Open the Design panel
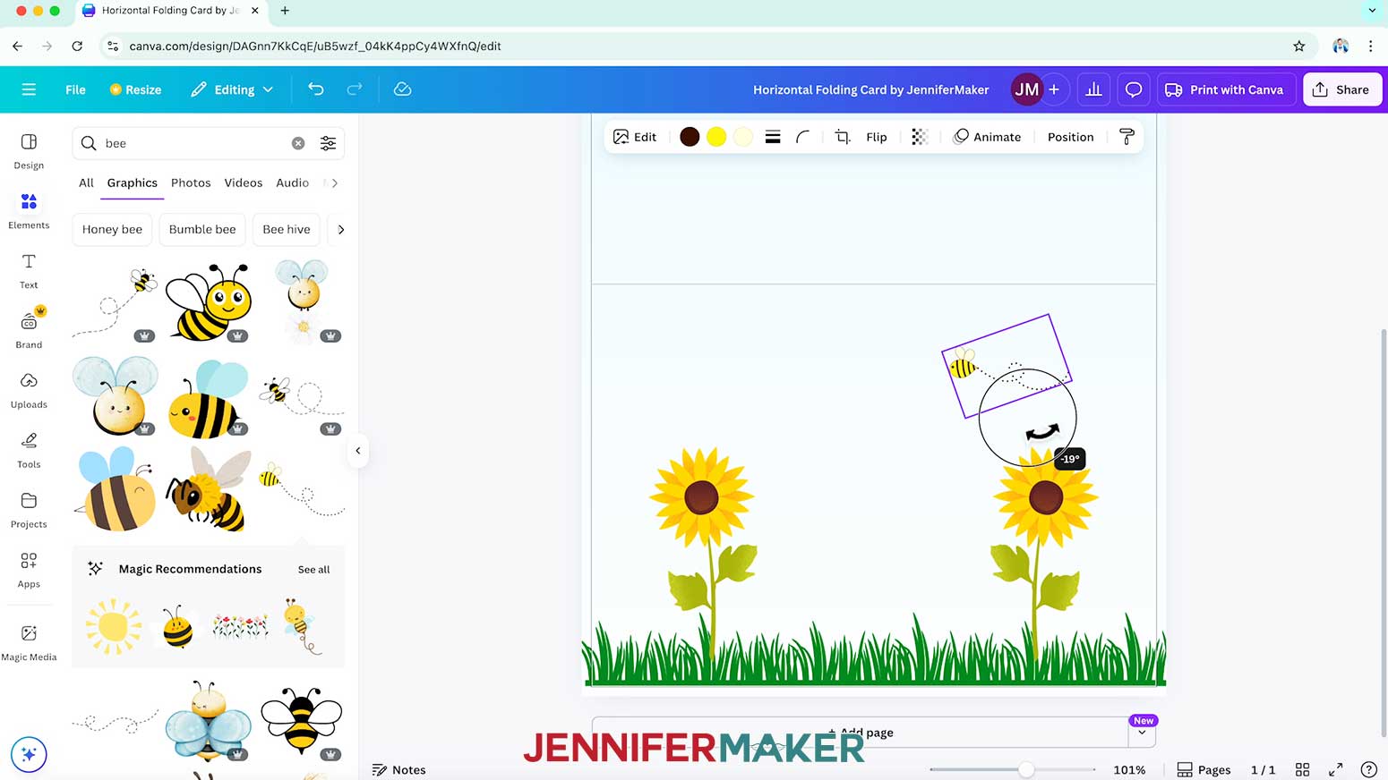Image resolution: width=1388 pixels, height=780 pixels. click(29, 151)
